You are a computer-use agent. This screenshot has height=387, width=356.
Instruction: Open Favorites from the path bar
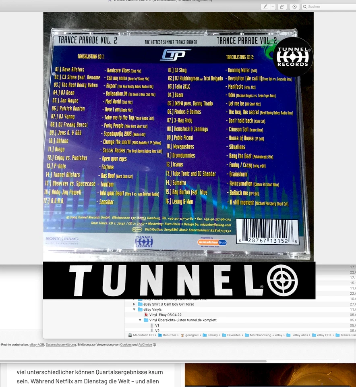coord(233,335)
